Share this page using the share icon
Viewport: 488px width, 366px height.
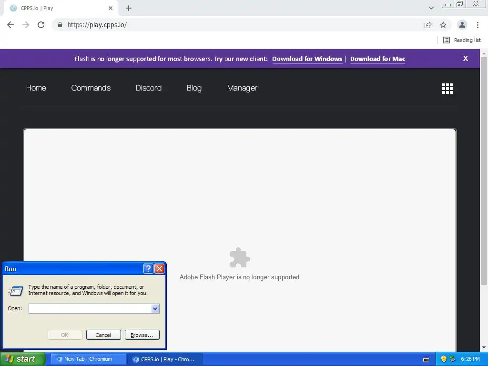[428, 25]
